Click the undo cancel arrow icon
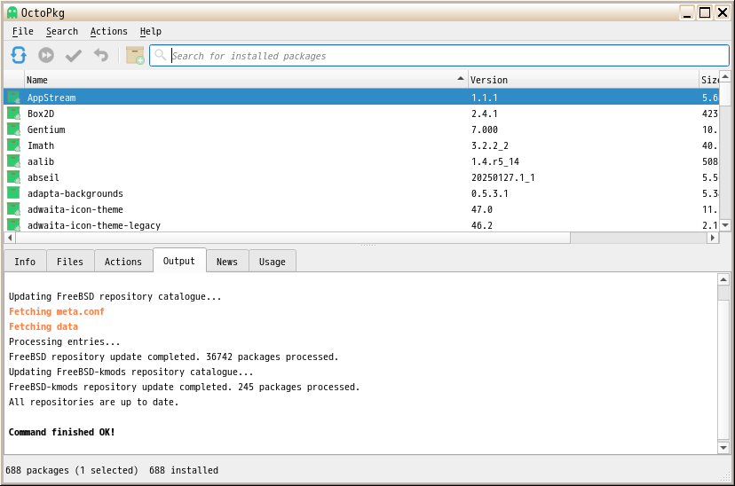 tap(101, 55)
